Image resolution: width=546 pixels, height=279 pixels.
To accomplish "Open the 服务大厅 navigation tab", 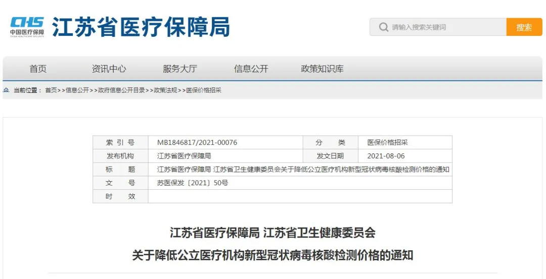I will (x=180, y=69).
